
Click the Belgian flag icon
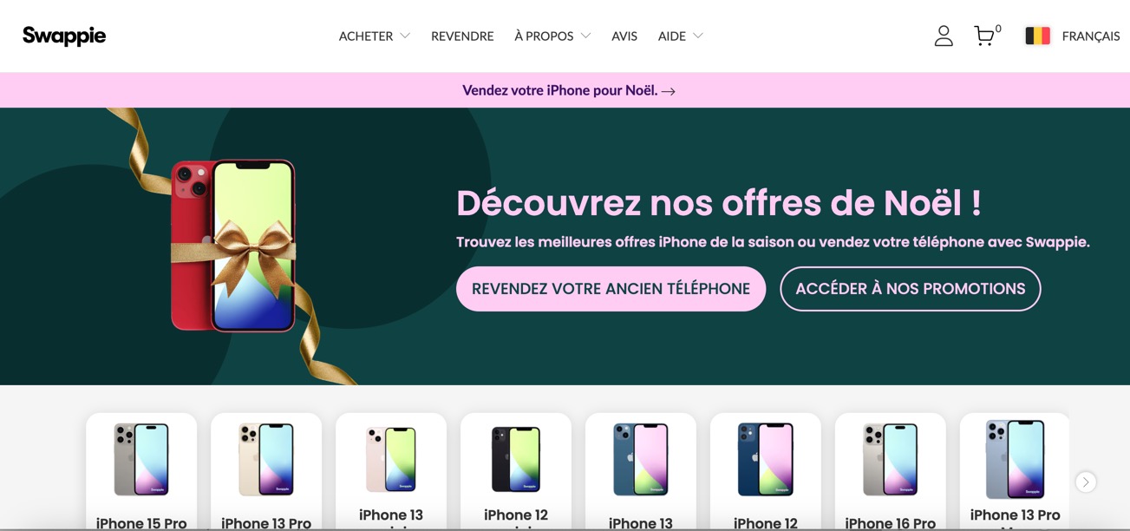(1037, 36)
